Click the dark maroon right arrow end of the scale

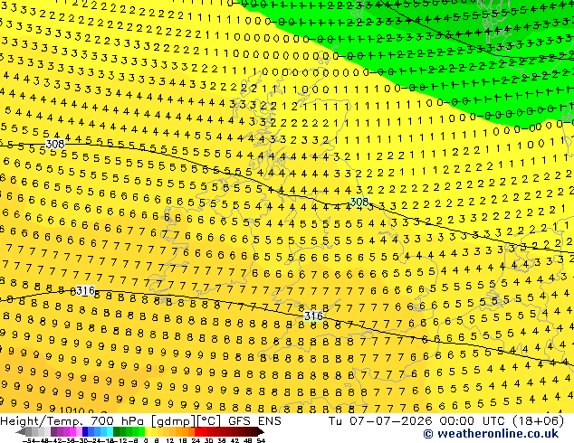(261, 431)
